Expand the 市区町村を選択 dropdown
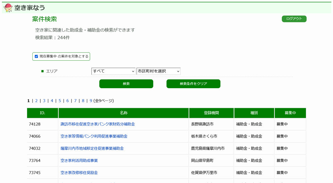333x183 pixels. (x=158, y=71)
